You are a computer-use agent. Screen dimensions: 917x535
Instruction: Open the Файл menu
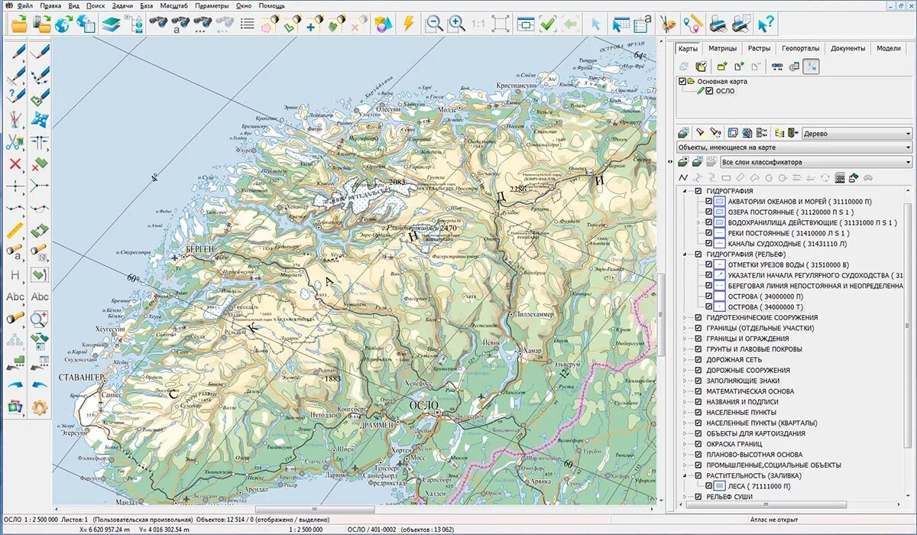24,5
